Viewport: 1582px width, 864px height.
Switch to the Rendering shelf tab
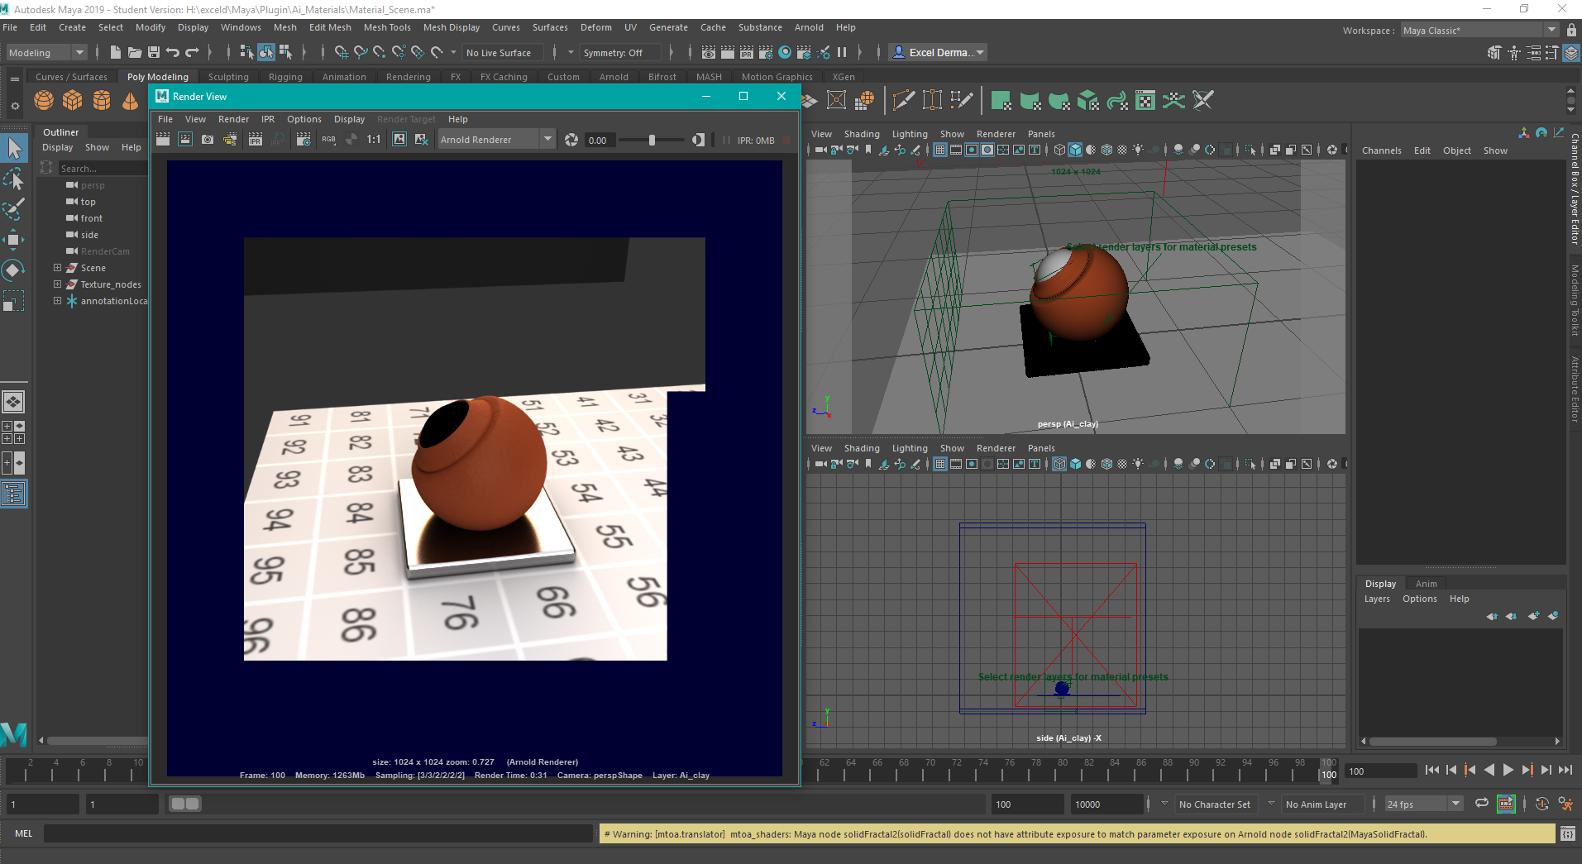(x=408, y=76)
